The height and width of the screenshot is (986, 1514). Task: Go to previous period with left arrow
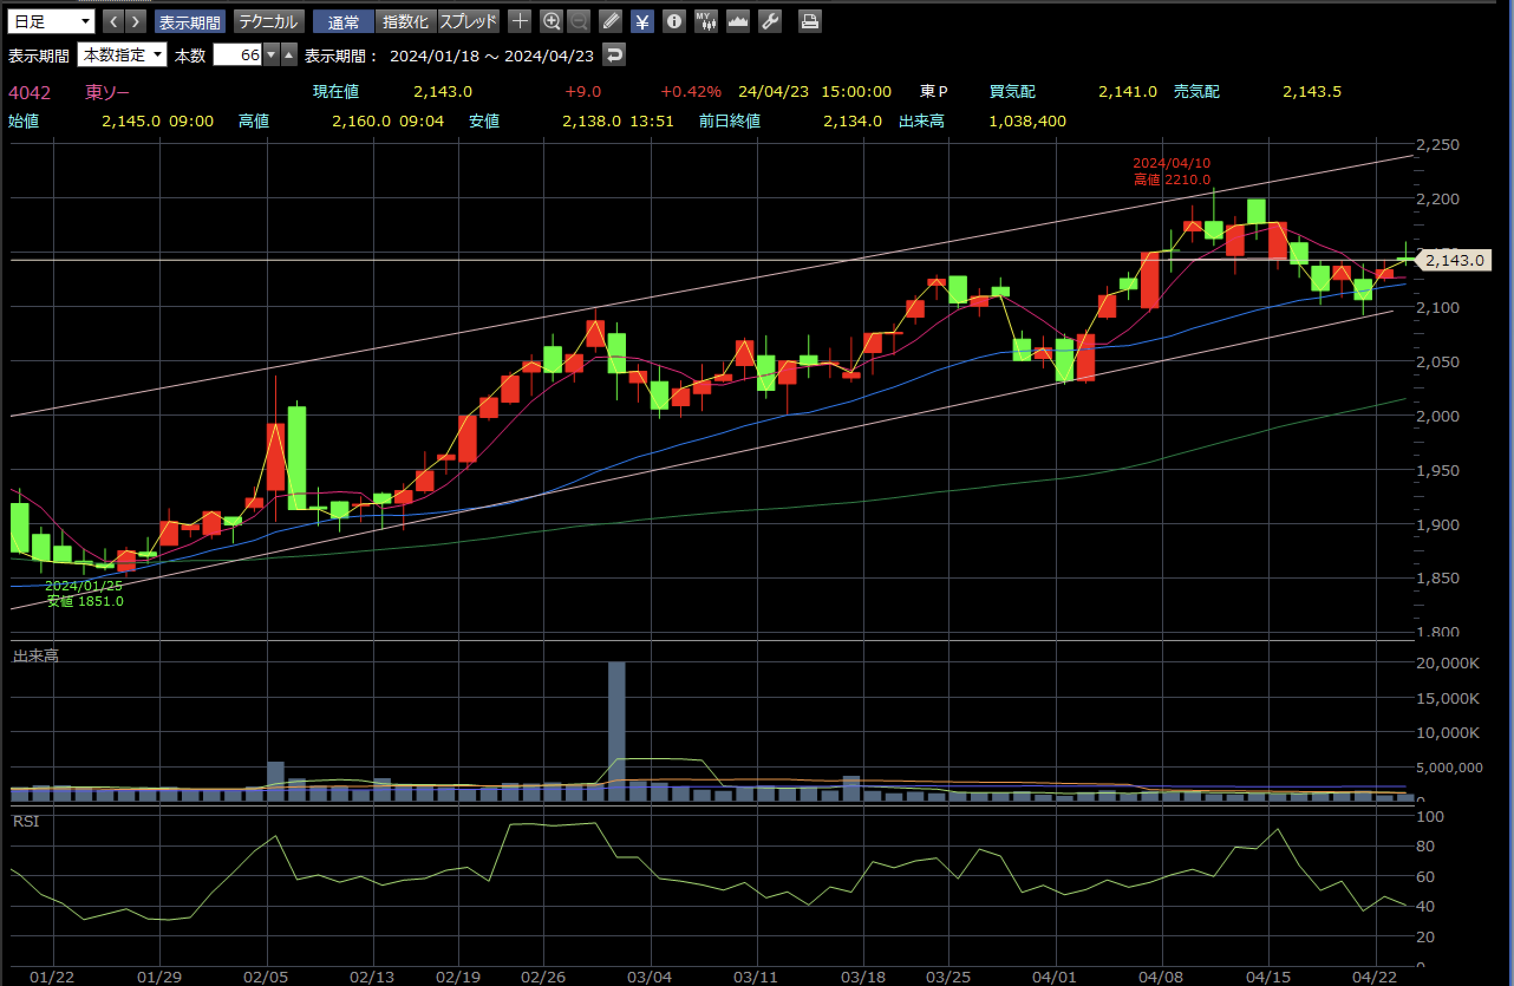click(114, 22)
